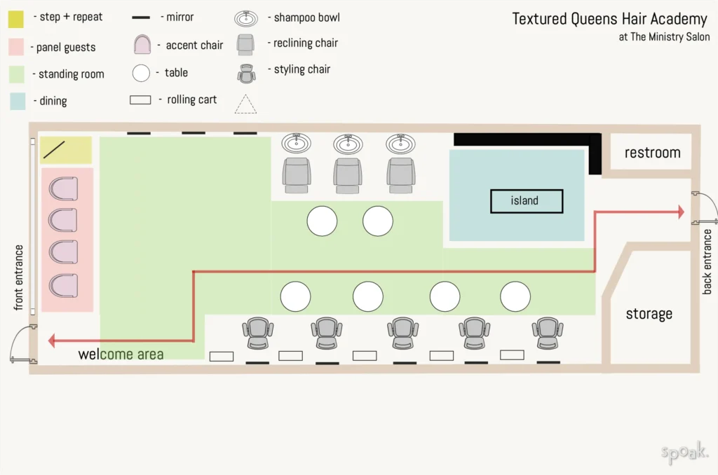Select the rolling cart legend icon
718x475 pixels.
coord(140,100)
